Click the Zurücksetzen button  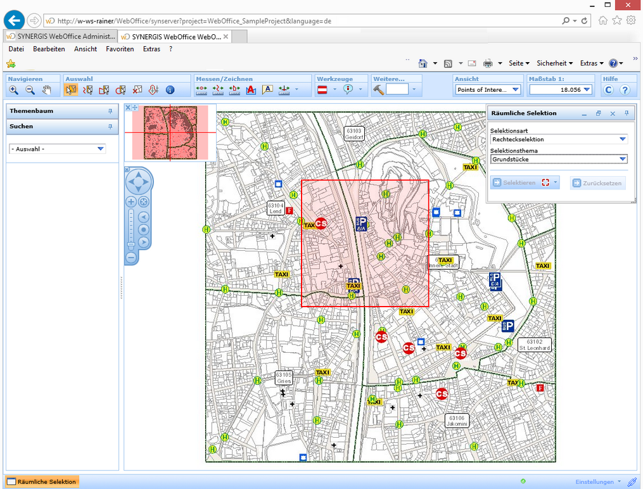tap(597, 183)
